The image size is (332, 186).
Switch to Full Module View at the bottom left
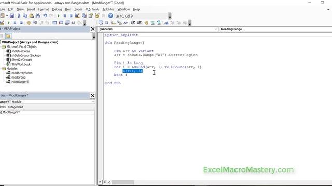(104, 182)
